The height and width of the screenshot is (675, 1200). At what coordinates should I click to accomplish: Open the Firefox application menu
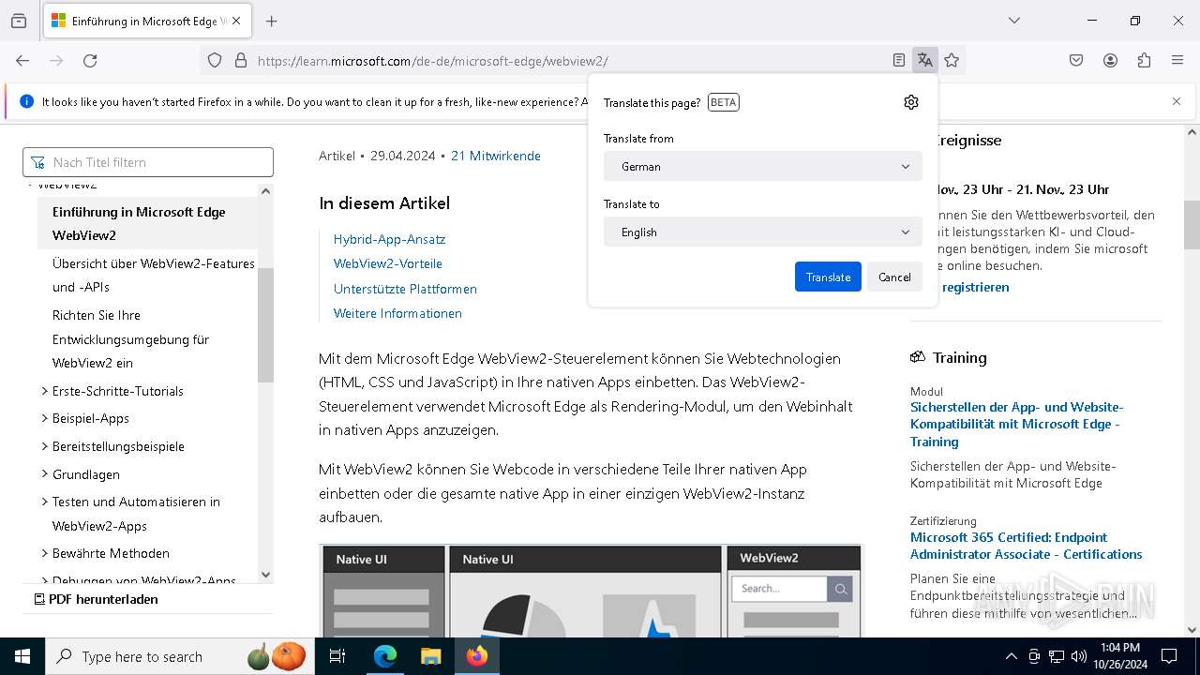coord(1177,61)
